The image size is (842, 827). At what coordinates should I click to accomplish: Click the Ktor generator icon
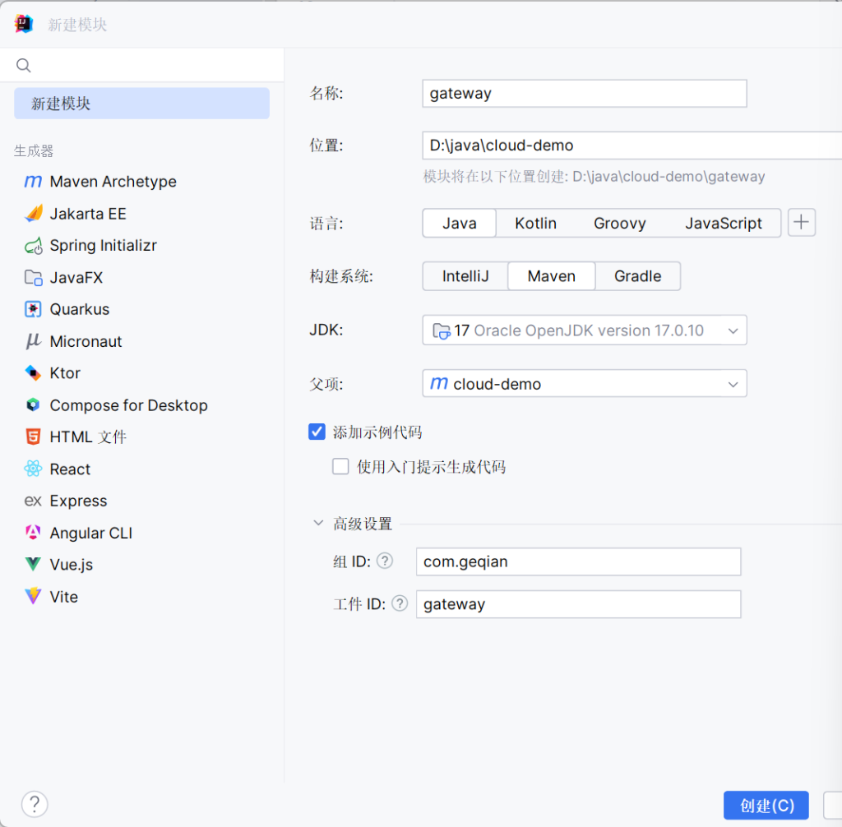pyautogui.click(x=33, y=373)
